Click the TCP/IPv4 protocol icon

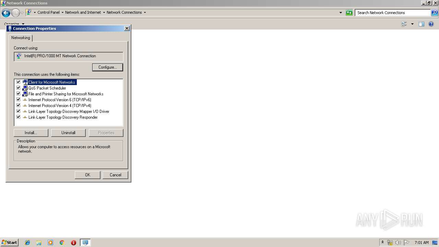click(25, 106)
